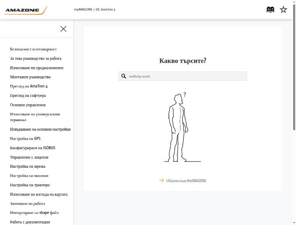Select Работа с документация
296x225 pixels.
30,222
